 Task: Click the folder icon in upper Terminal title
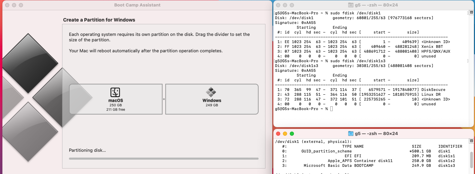pos(351,5)
